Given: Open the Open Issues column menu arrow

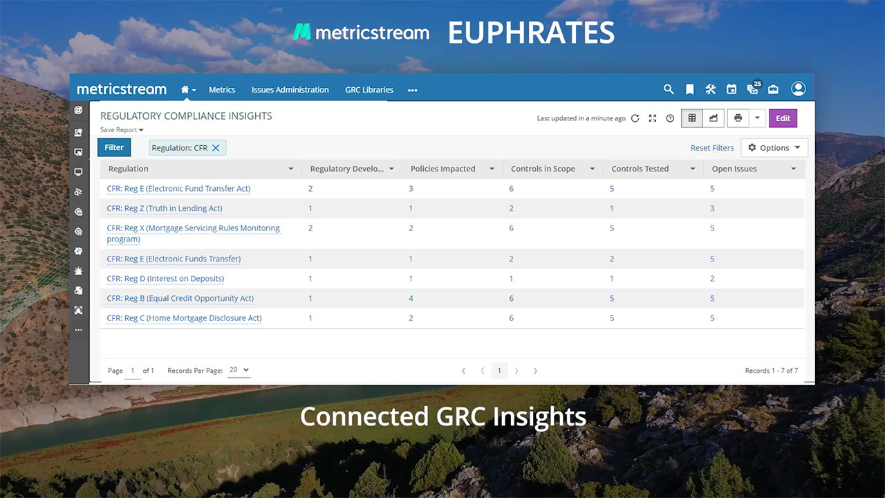Looking at the screenshot, I should pyautogui.click(x=794, y=169).
